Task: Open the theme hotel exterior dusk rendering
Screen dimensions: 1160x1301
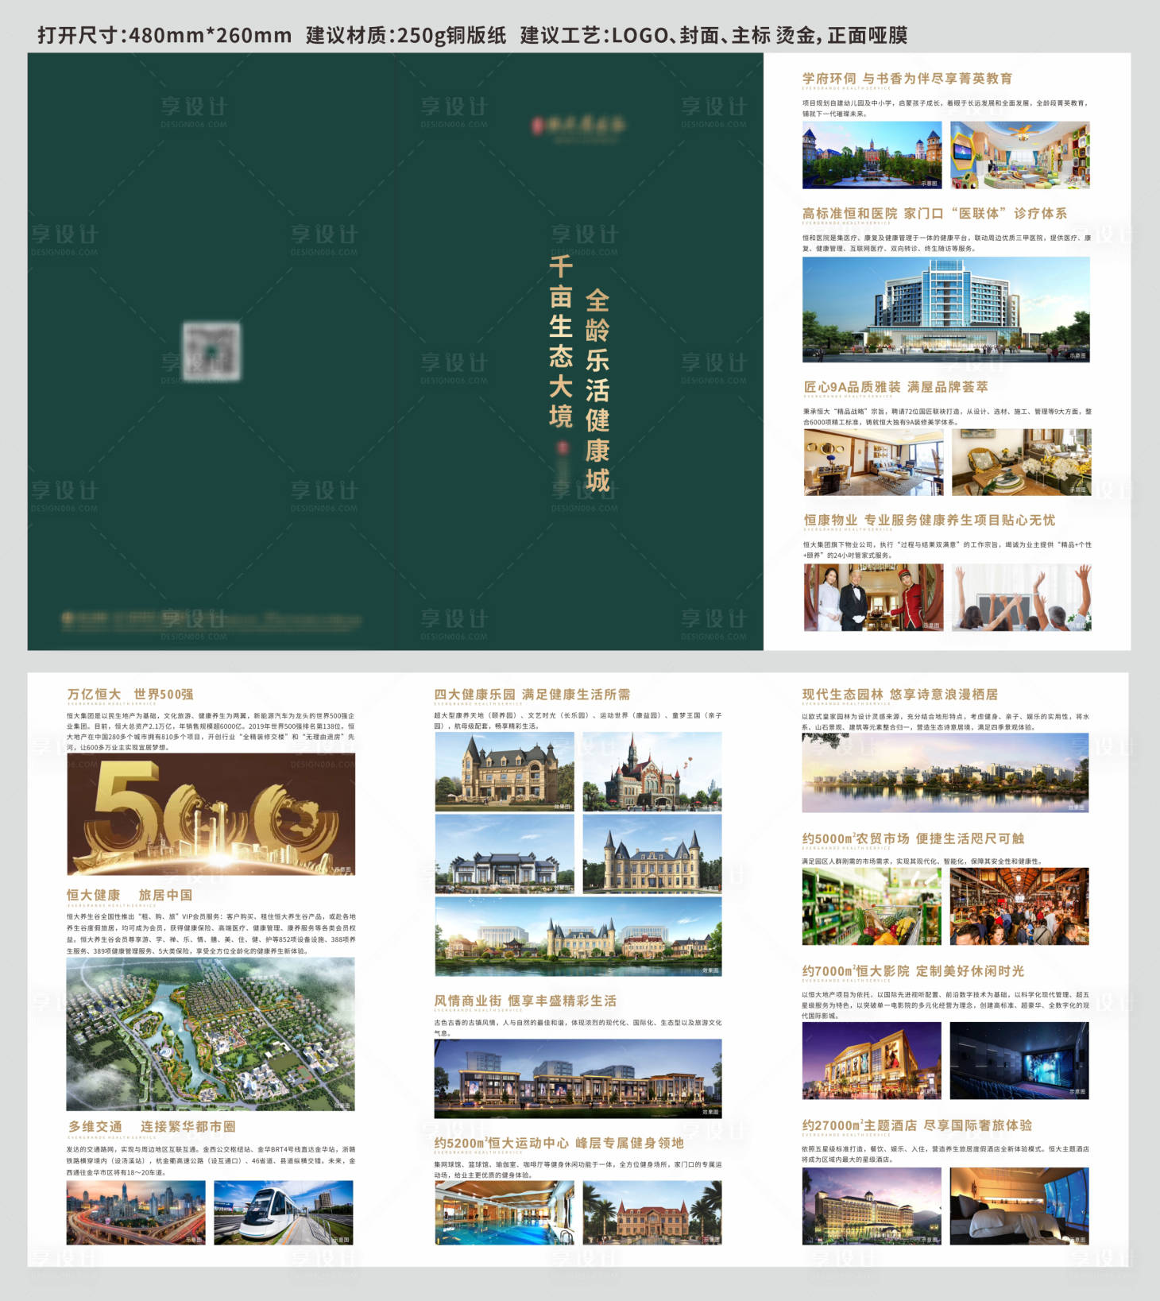Action: tap(872, 1206)
